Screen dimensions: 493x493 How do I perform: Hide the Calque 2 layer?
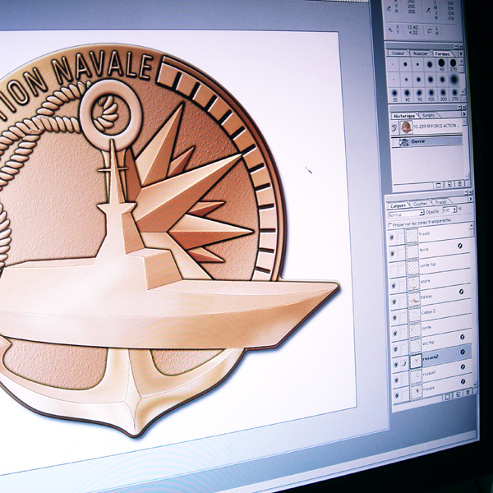394,318
